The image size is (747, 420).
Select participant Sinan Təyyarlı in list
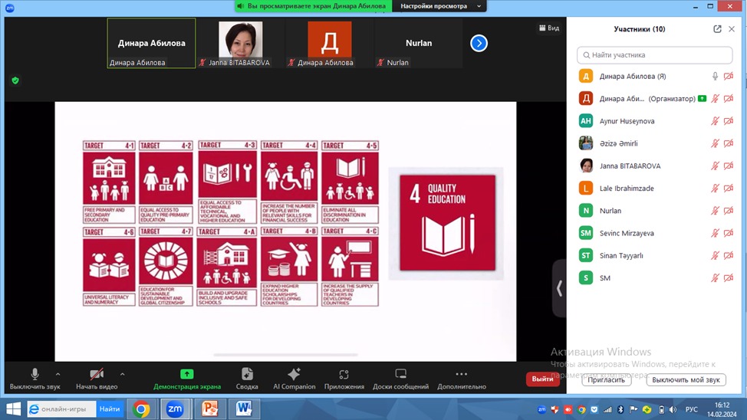click(656, 255)
